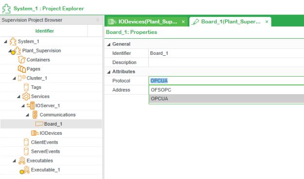Click the Communications node icon
Image resolution: width=304 pixels, height=179 pixels.
click(35, 114)
